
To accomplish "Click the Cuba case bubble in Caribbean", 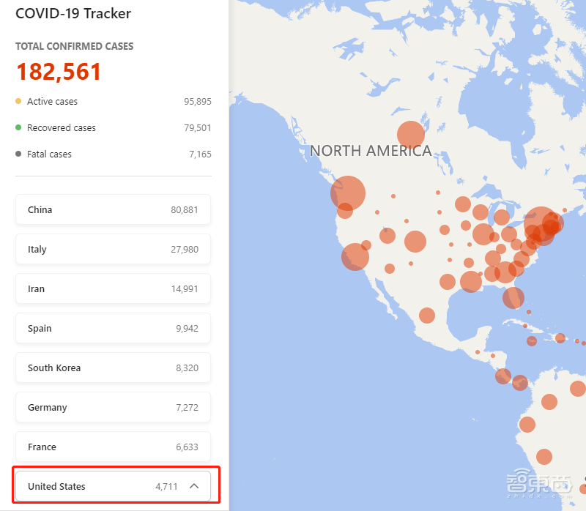I will tap(524, 325).
